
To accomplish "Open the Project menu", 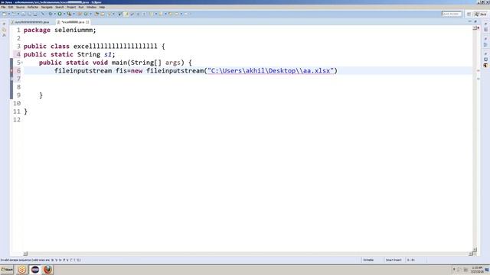I will tap(71, 7).
